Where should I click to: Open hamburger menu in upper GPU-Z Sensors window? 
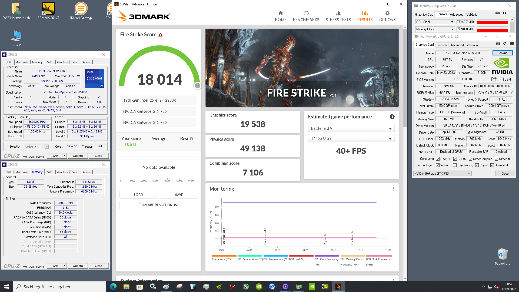click(x=511, y=13)
